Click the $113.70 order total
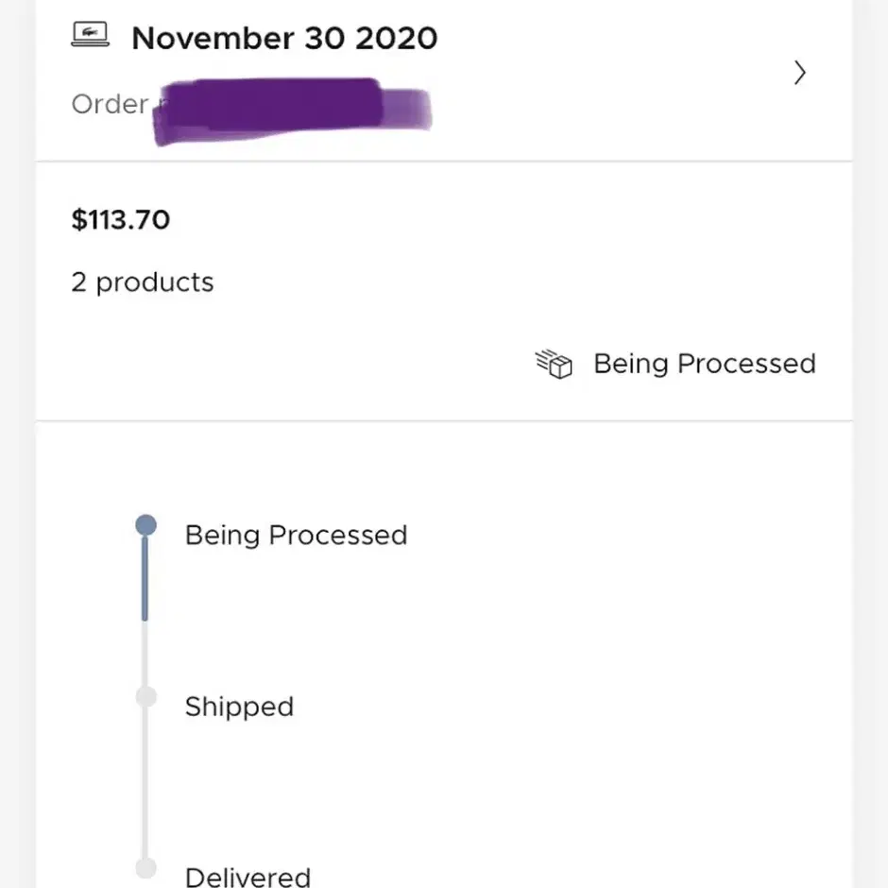The width and height of the screenshot is (888, 888). (x=121, y=220)
